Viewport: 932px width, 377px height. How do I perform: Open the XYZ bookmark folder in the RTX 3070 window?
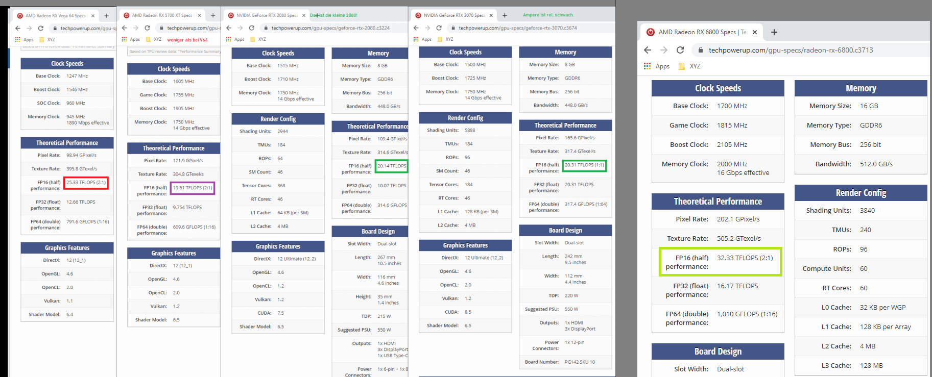(x=445, y=39)
